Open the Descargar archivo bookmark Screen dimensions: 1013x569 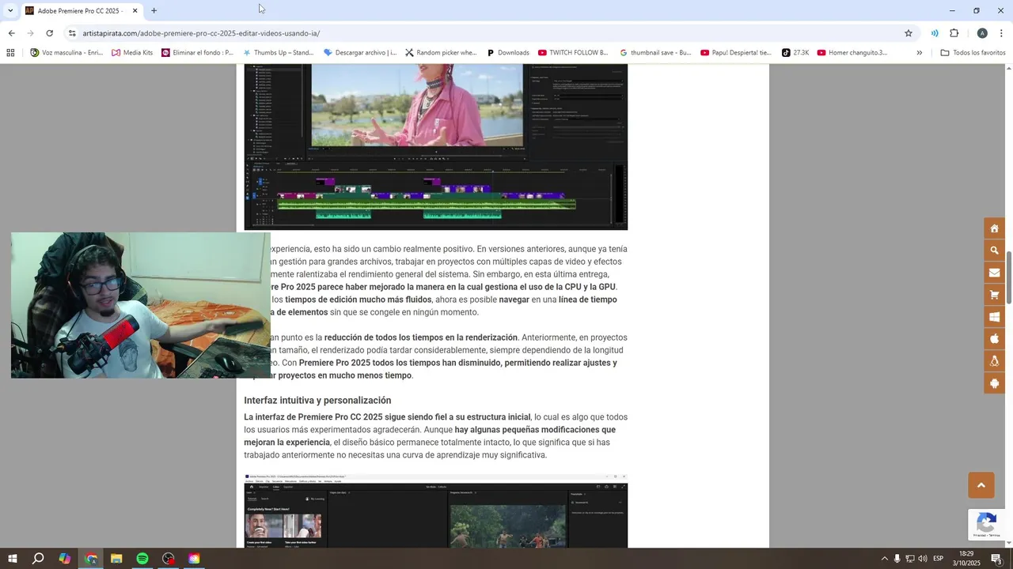coord(360,53)
